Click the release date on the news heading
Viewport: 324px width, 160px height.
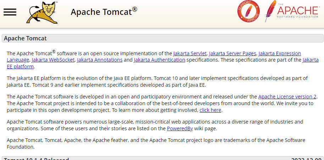[x=307, y=159]
